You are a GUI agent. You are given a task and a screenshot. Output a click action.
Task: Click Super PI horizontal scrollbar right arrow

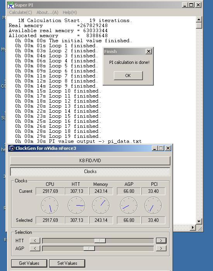[x=192, y=228]
